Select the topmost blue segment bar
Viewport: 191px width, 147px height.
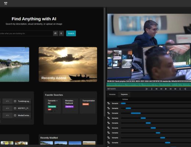click(x=123, y=103)
